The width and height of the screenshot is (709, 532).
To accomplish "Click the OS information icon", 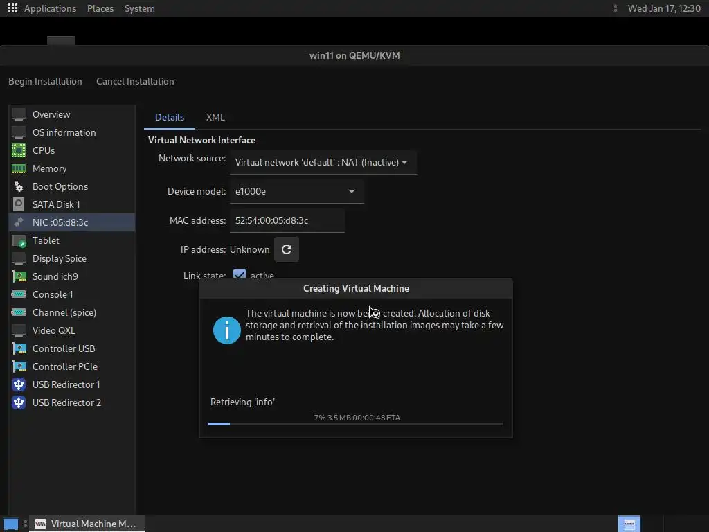I will point(19,132).
